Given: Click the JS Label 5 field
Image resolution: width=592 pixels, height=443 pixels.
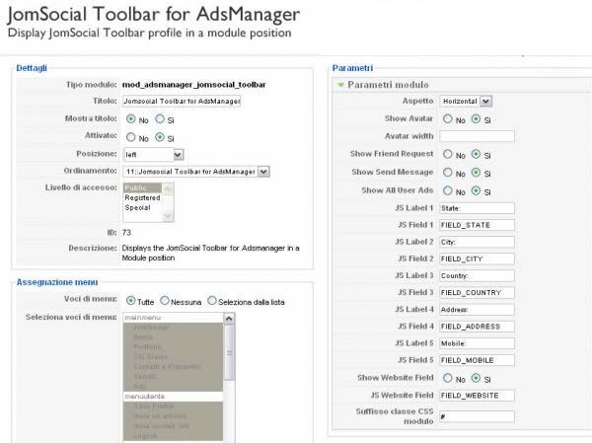Looking at the screenshot, I should 477,343.
